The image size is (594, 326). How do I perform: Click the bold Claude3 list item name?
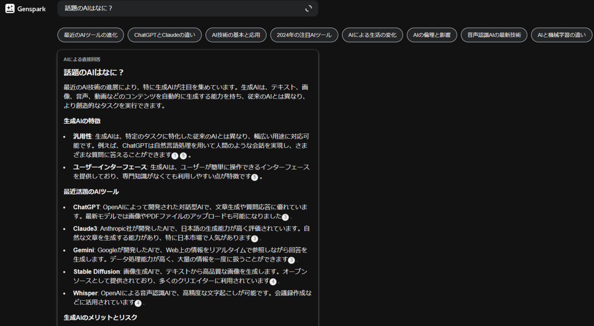point(85,228)
